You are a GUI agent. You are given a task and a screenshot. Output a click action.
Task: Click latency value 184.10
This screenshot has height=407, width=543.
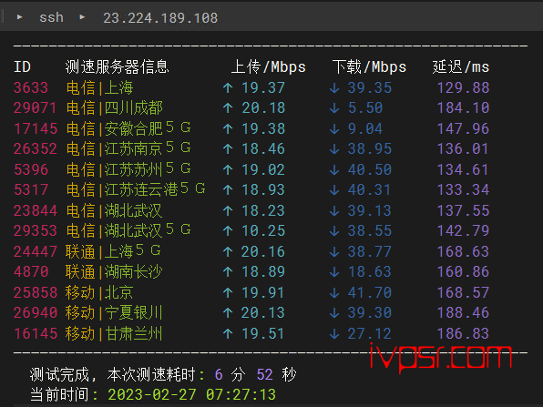464,108
